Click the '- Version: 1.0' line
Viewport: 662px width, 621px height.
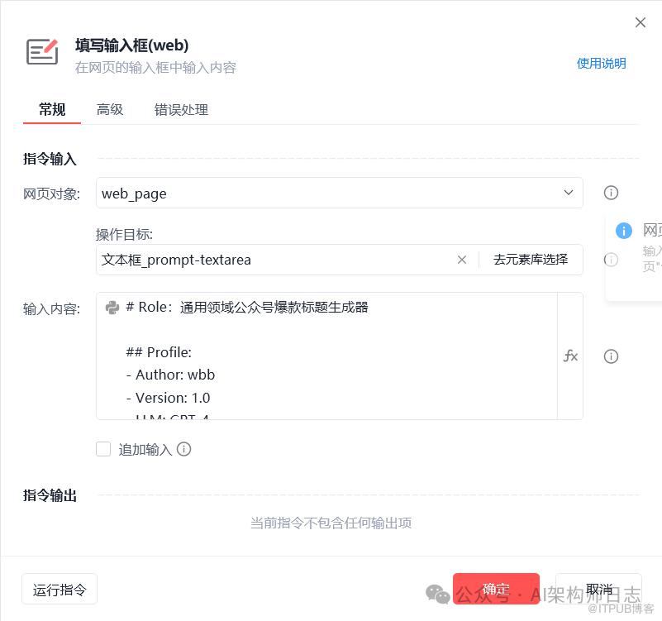tap(168, 398)
